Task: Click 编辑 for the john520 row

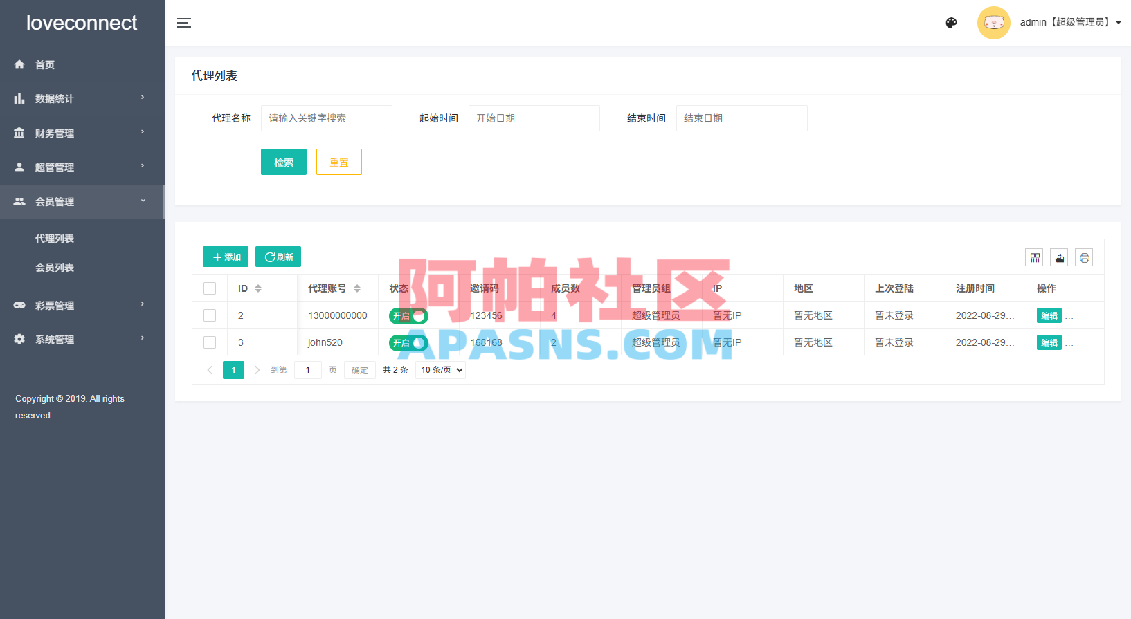Action: 1049,343
